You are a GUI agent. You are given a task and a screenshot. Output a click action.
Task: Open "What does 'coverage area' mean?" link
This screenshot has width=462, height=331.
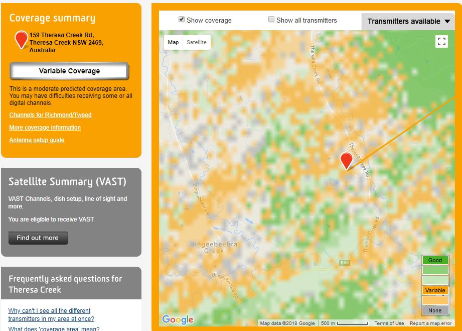click(54, 328)
